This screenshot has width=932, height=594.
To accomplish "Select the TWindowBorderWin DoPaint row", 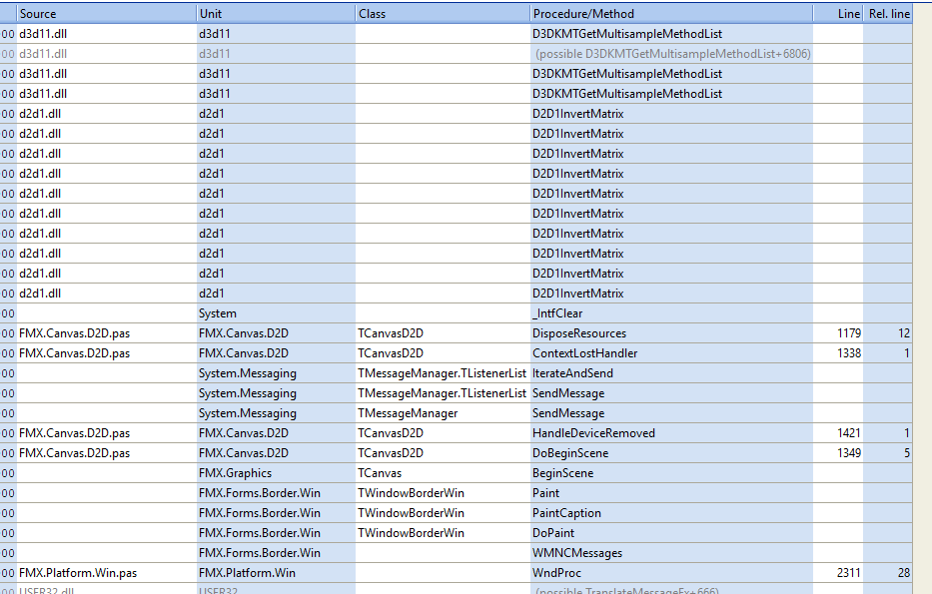I will coord(456,533).
